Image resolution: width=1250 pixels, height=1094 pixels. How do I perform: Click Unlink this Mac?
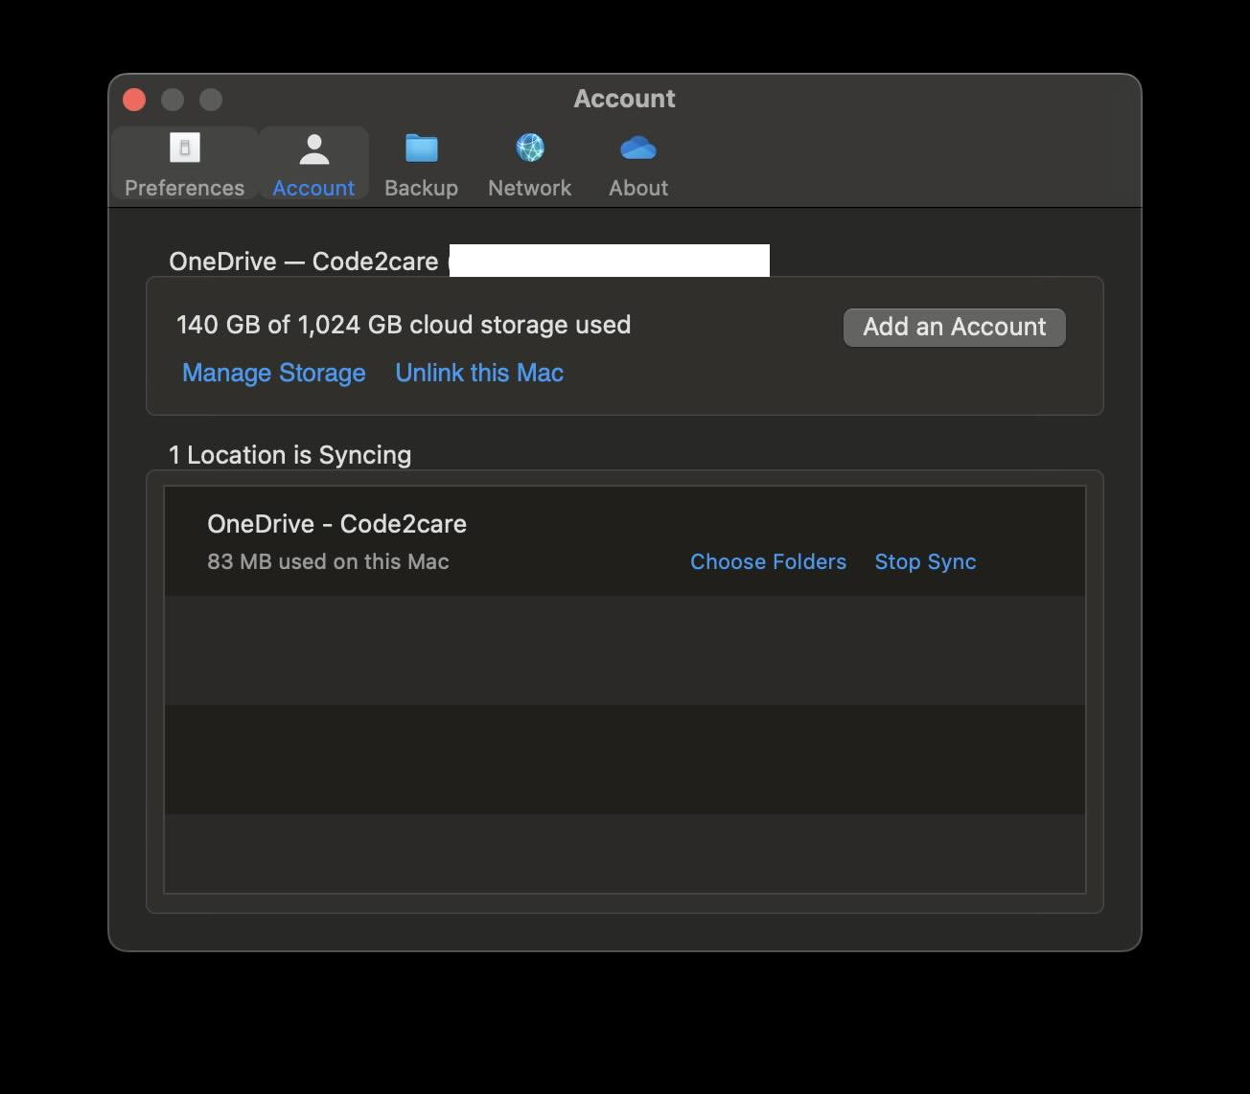click(x=479, y=373)
